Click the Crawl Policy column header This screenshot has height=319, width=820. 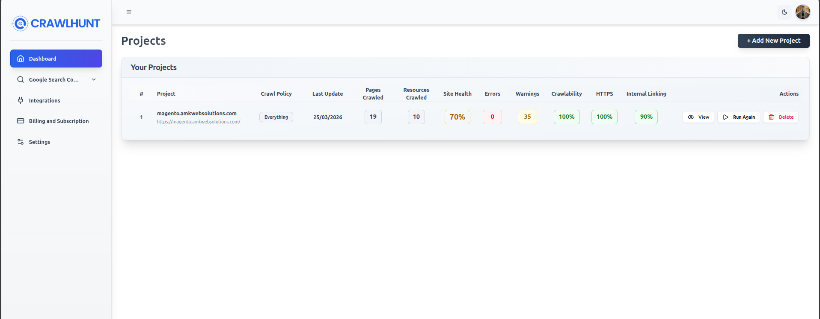click(276, 94)
